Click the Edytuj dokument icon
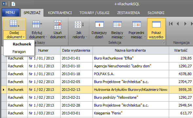 pos(37,24)
